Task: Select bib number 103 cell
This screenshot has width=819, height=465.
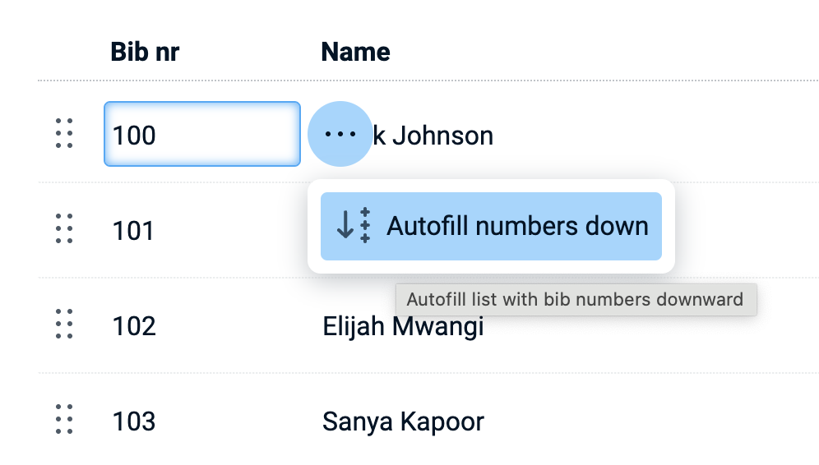Action: point(134,421)
